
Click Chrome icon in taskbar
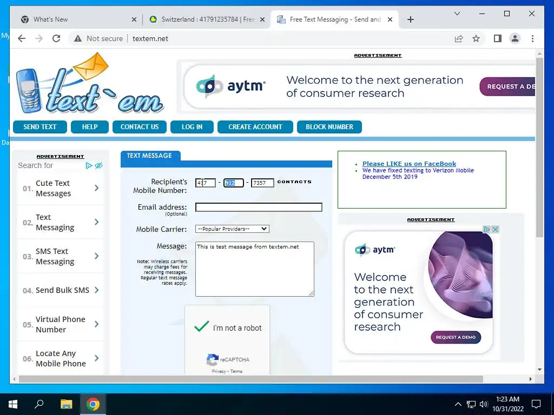tap(93, 404)
